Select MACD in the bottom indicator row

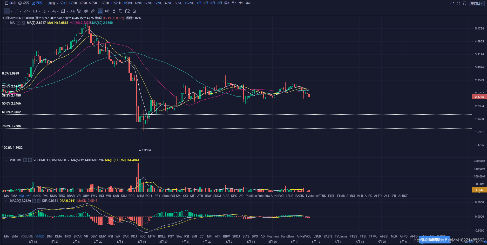point(40,236)
